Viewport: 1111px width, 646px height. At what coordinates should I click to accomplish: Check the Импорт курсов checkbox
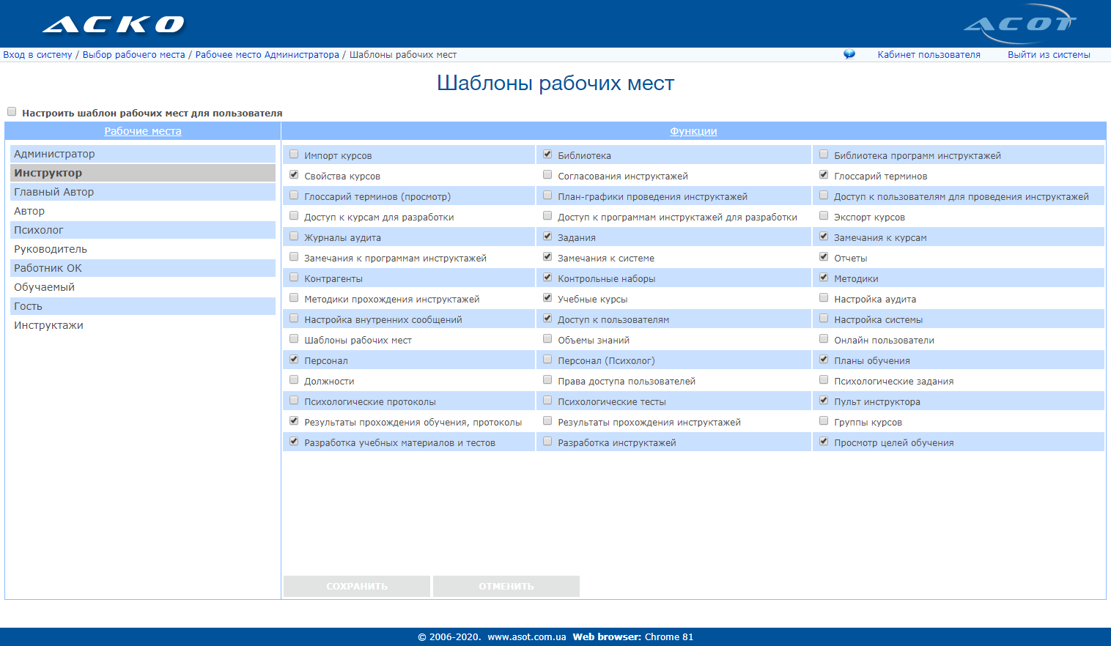point(294,155)
